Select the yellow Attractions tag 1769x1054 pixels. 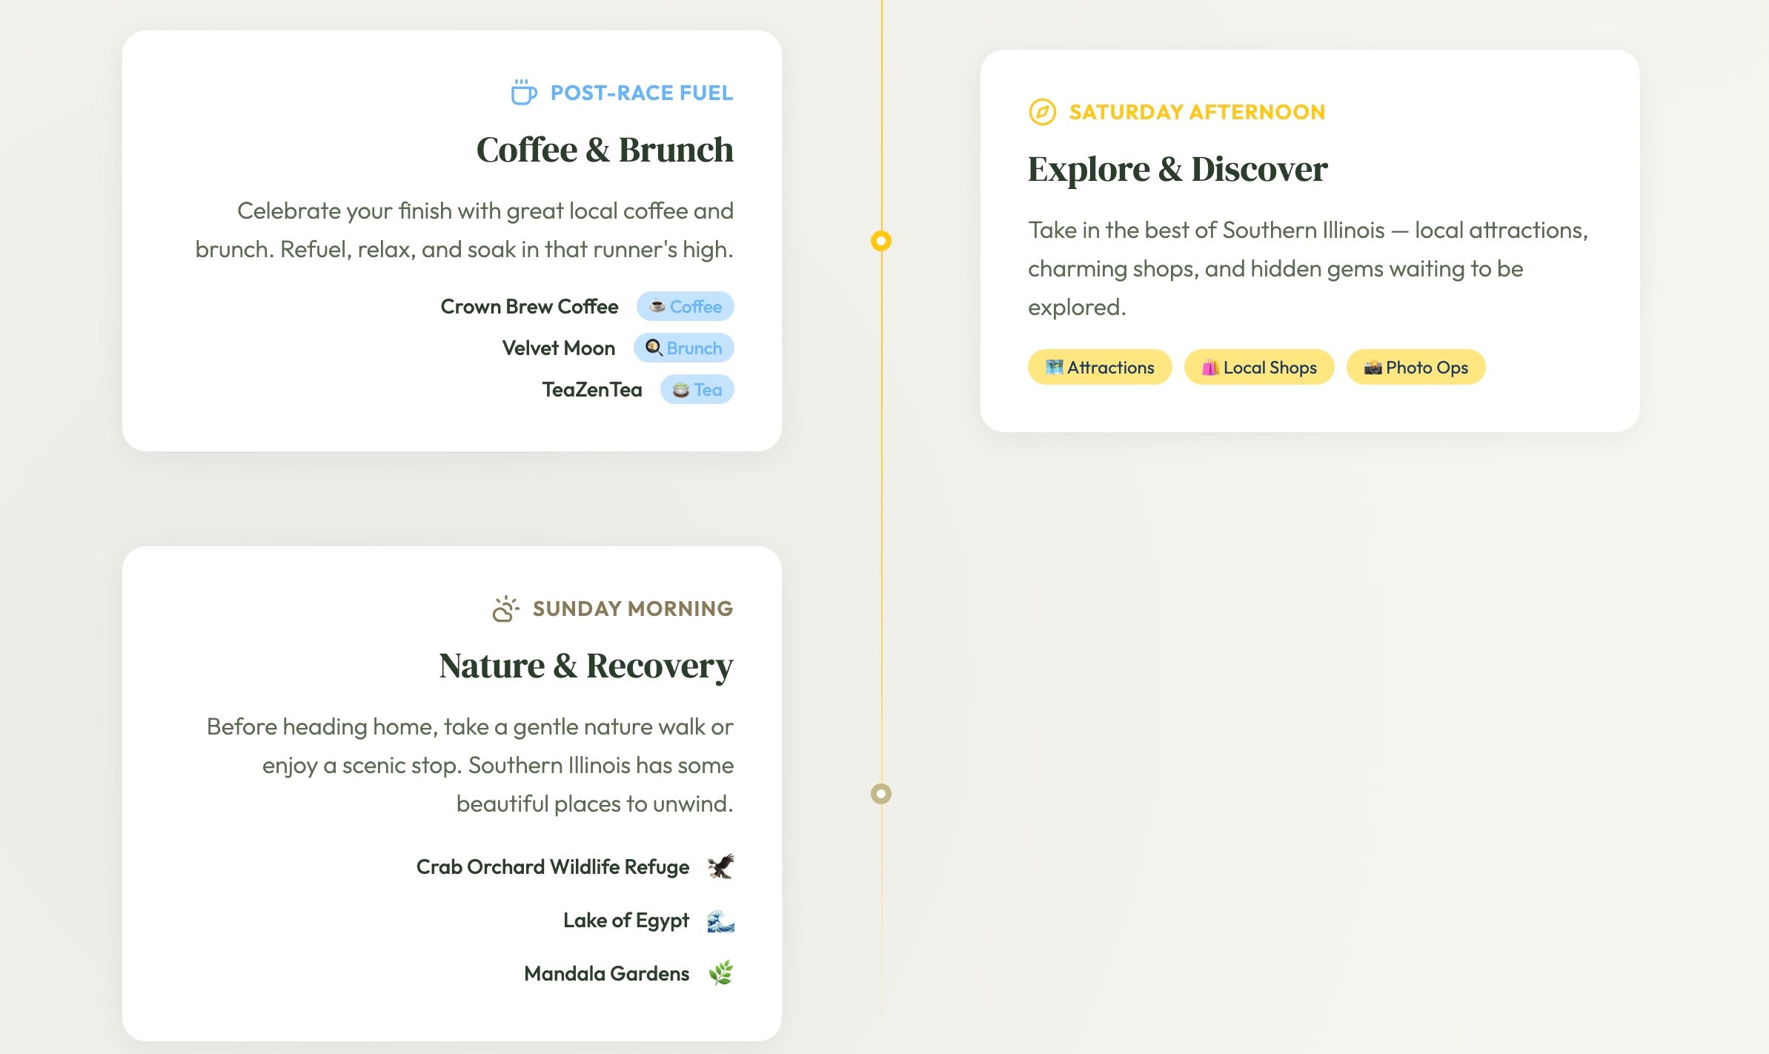(x=1100, y=368)
